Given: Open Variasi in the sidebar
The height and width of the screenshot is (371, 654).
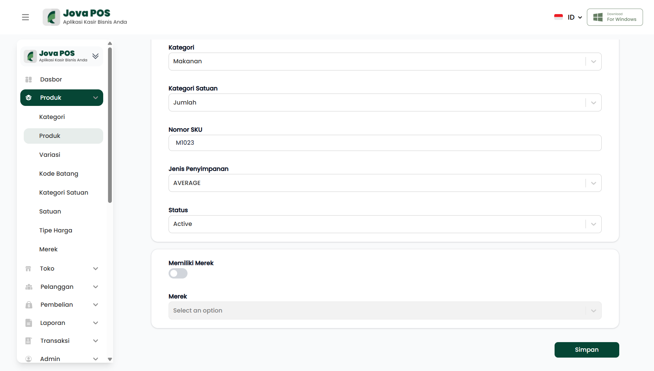Looking at the screenshot, I should pyautogui.click(x=50, y=155).
